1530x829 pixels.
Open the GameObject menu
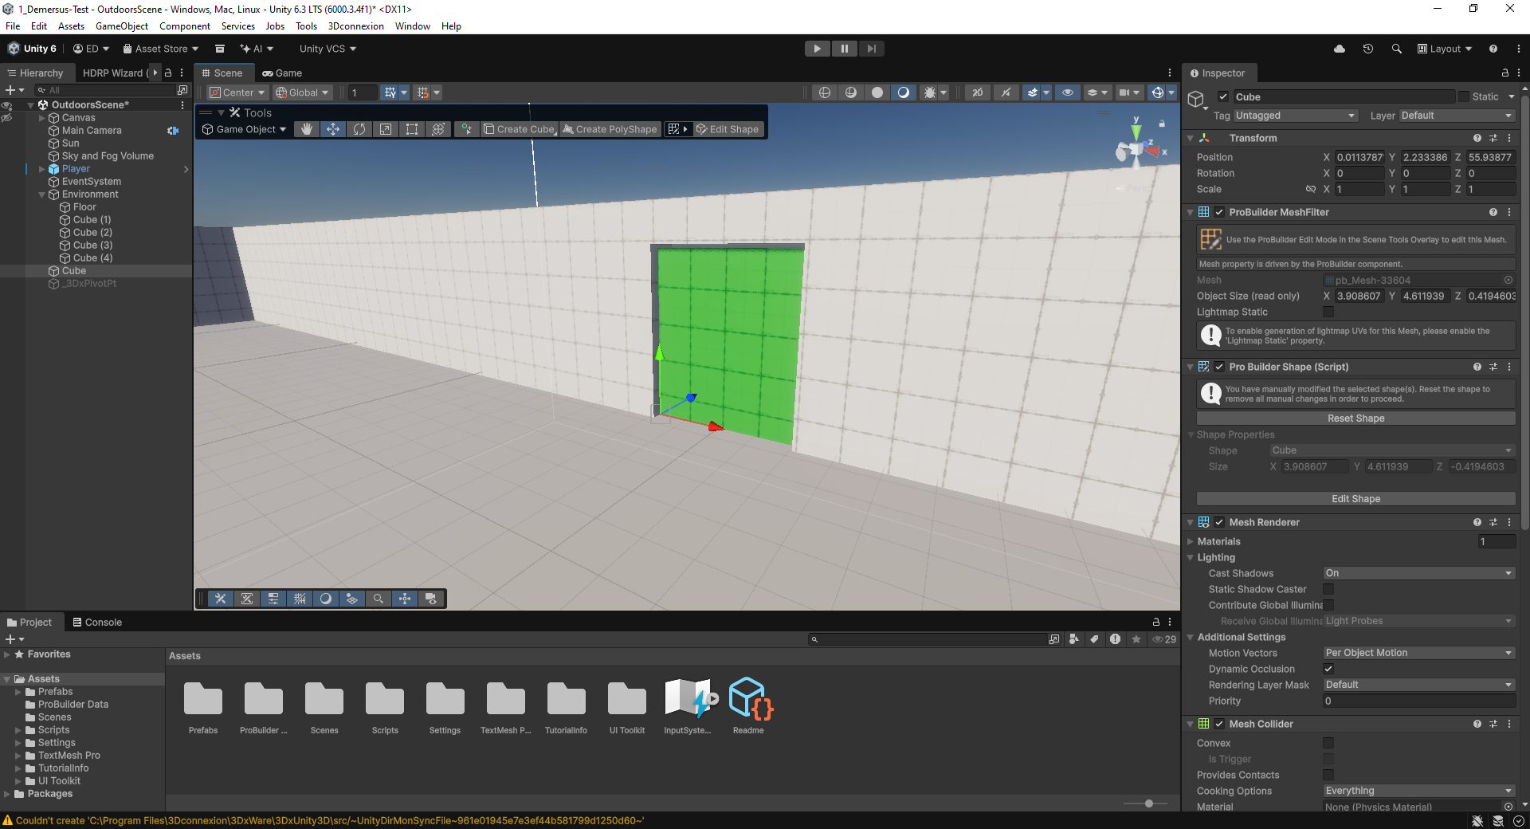[121, 26]
